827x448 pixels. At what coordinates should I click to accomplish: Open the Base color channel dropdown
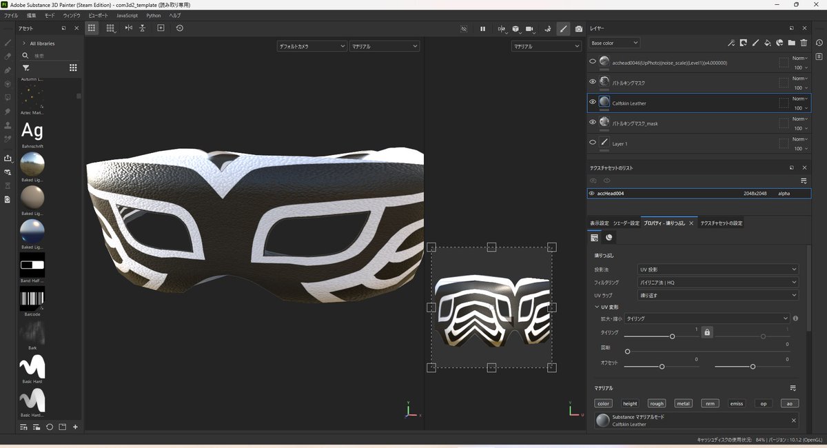[x=614, y=43]
